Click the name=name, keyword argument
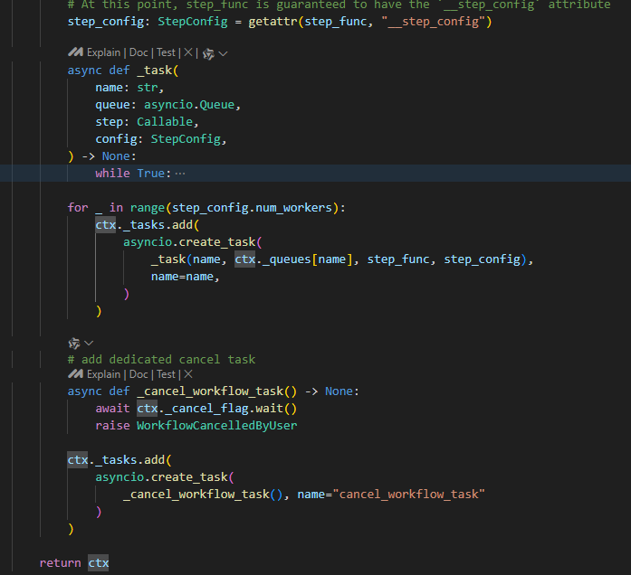Image resolution: width=631 pixels, height=575 pixels. (185, 277)
